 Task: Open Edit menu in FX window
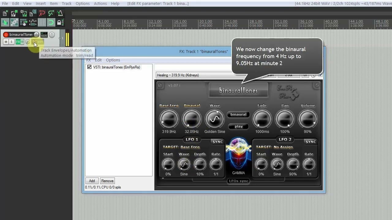coord(98,60)
